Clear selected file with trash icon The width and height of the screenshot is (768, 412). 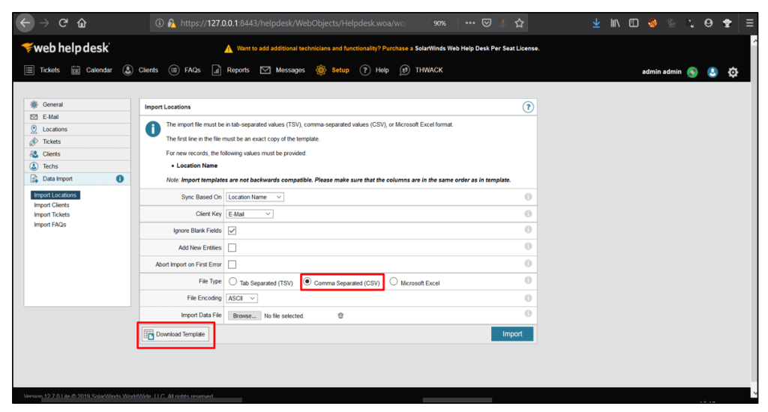[x=340, y=315]
